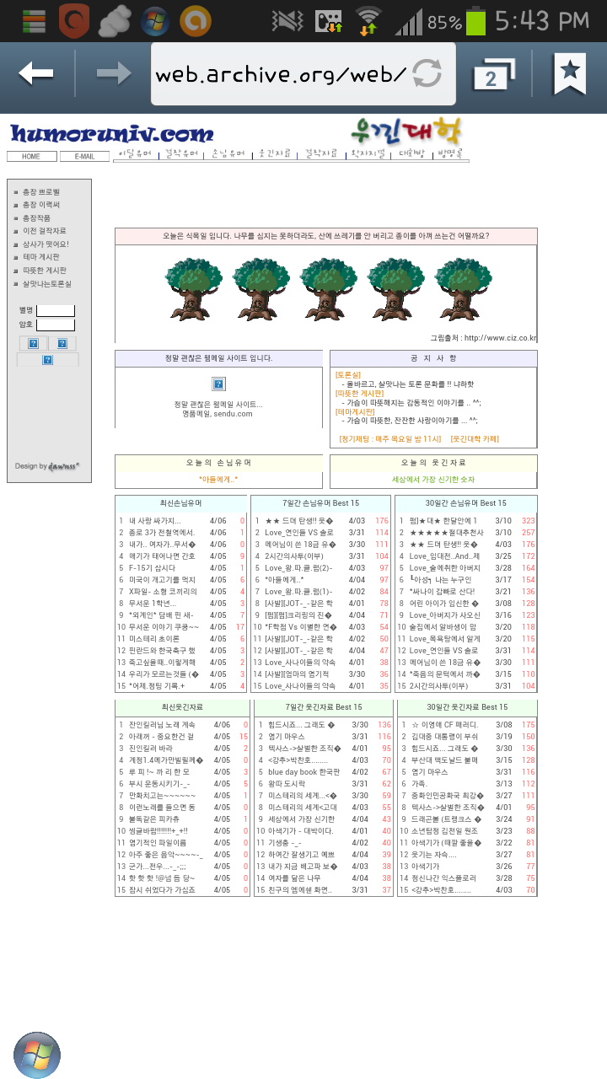
Task: Click the broken image icon under 암호 field, right one
Action: pos(62,344)
